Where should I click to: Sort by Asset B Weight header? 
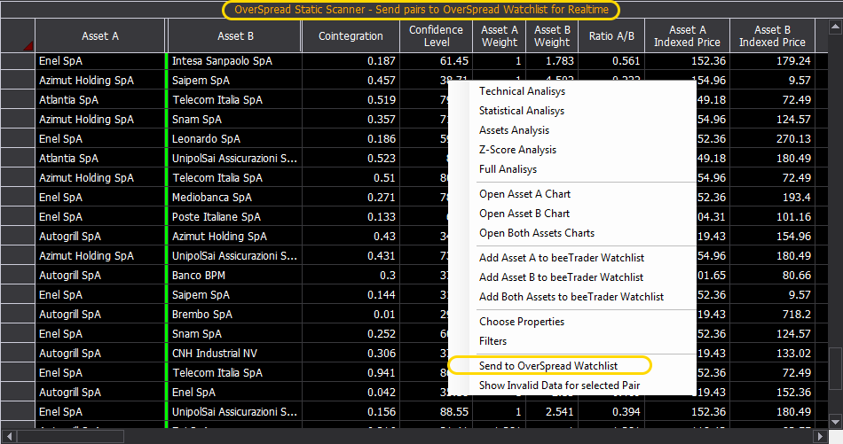click(552, 36)
